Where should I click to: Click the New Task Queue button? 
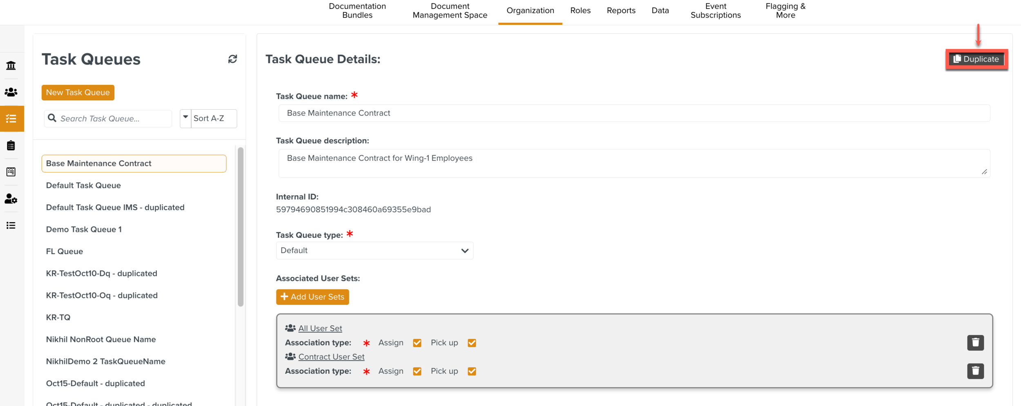coord(78,93)
